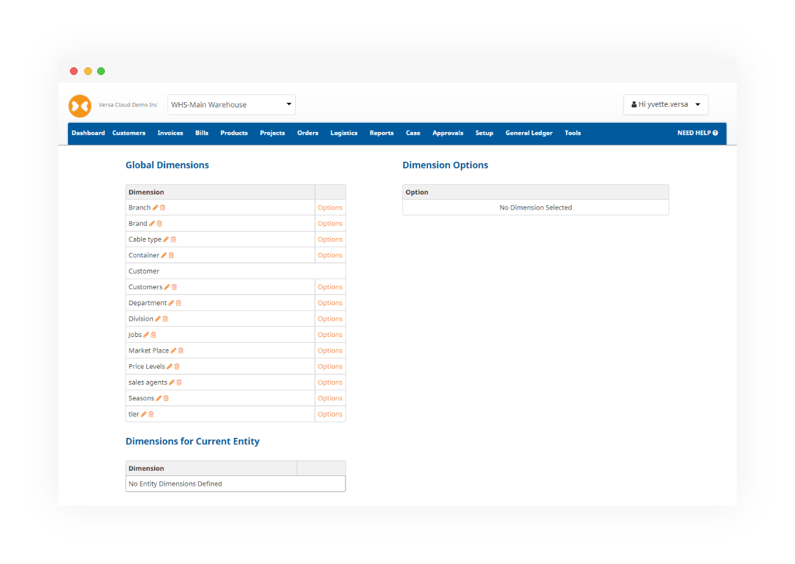The width and height of the screenshot is (795, 564).
Task: Click the No Entity Dimensions Defined row
Action: pos(236,484)
